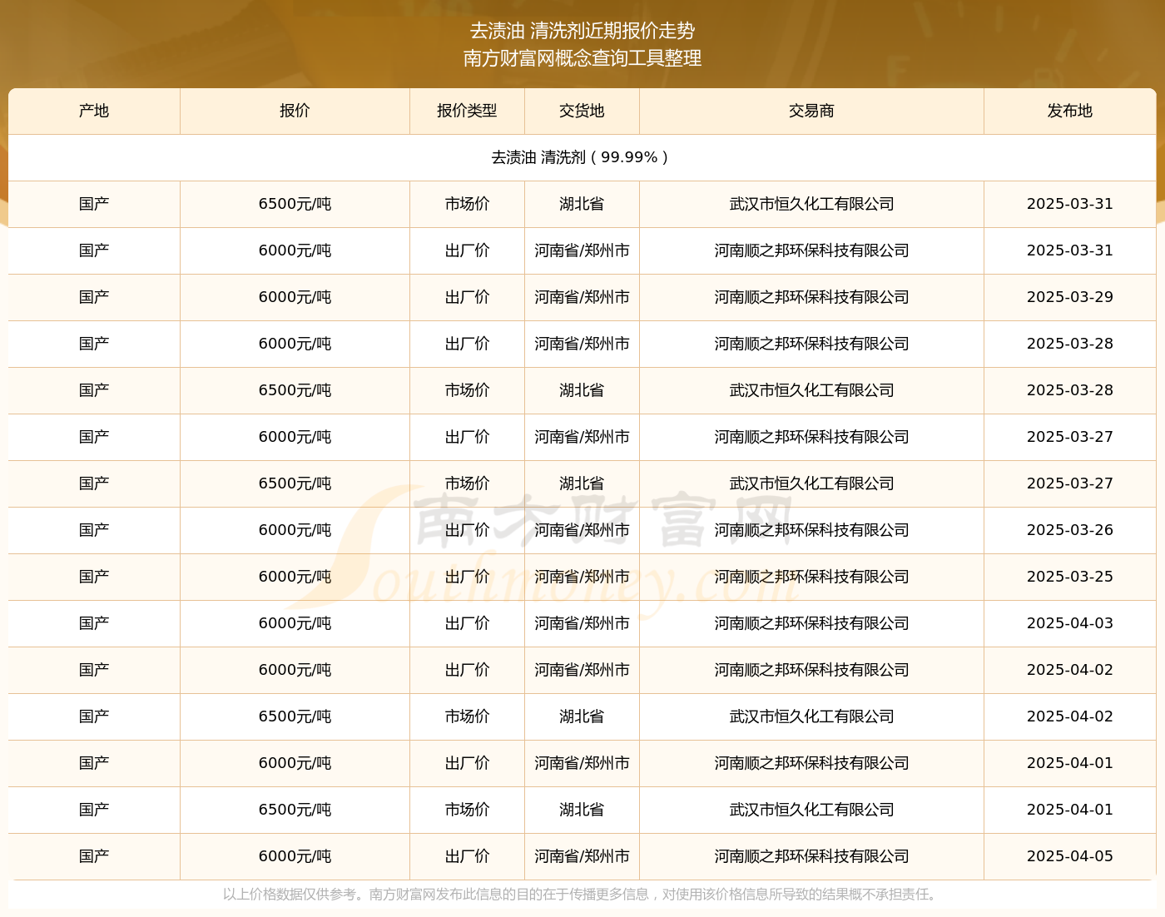Click 河南顺之邦环保科技有限公司 in the 2025-03-25 row
The width and height of the screenshot is (1165, 917).
(x=811, y=577)
